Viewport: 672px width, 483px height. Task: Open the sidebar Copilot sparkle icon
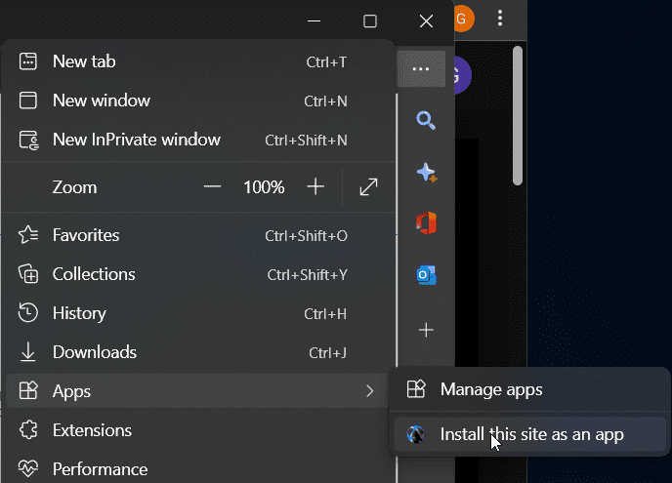point(427,172)
